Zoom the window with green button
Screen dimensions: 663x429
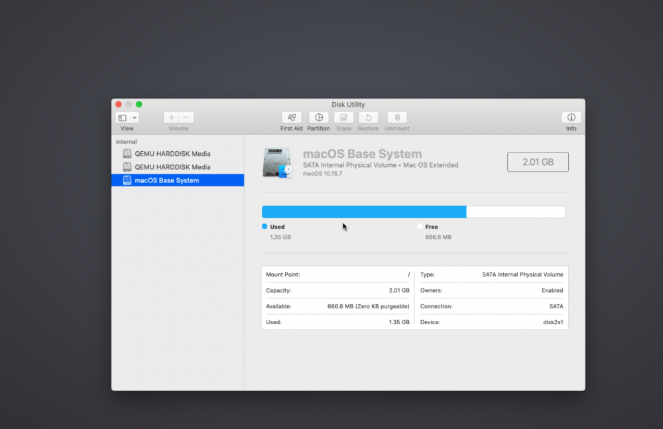[x=139, y=104]
